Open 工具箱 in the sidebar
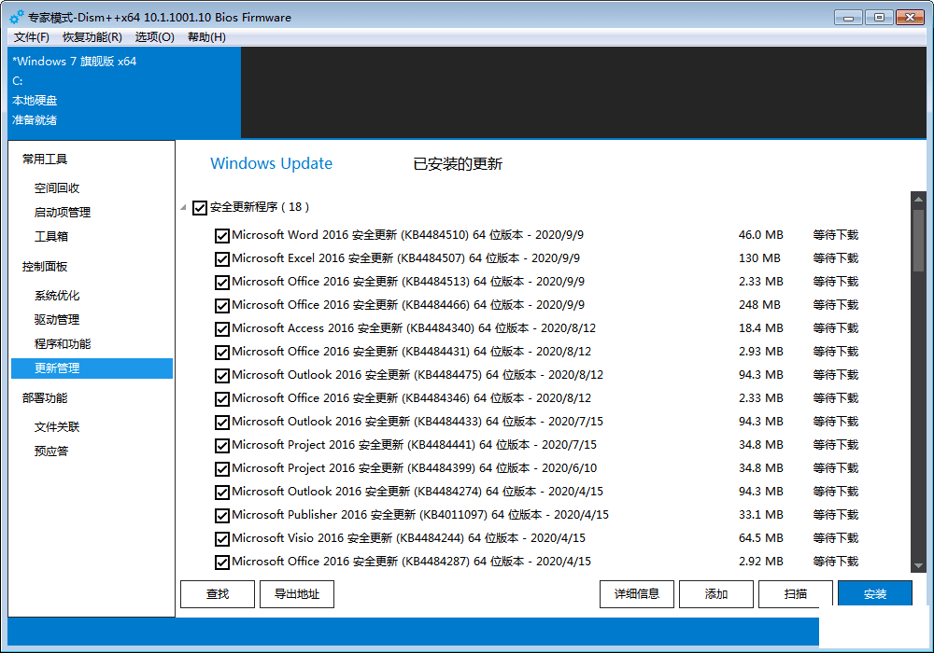Image resolution: width=934 pixels, height=653 pixels. 51,237
